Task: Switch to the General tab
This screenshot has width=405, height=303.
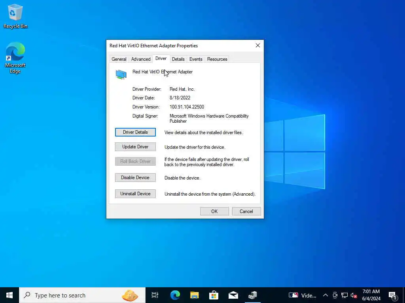Action: pyautogui.click(x=119, y=59)
